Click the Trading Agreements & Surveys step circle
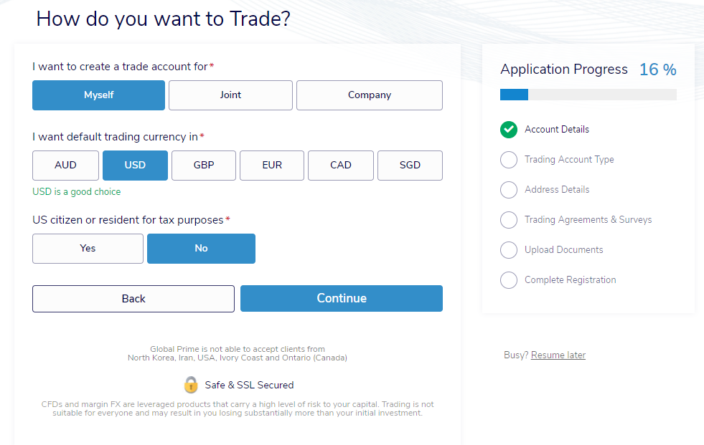 point(509,219)
